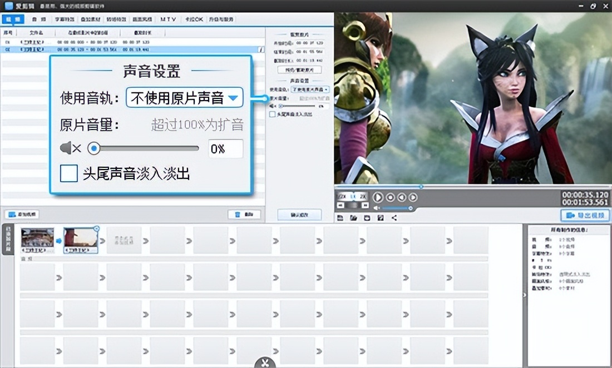Click the corner badge on second clip thumbnail
612x368 pixels.
pos(96,228)
